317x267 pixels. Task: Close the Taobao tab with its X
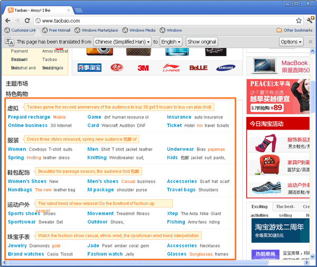[x=69, y=11]
